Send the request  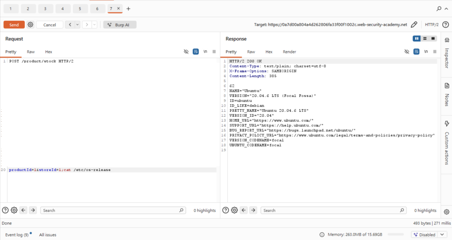(x=14, y=25)
